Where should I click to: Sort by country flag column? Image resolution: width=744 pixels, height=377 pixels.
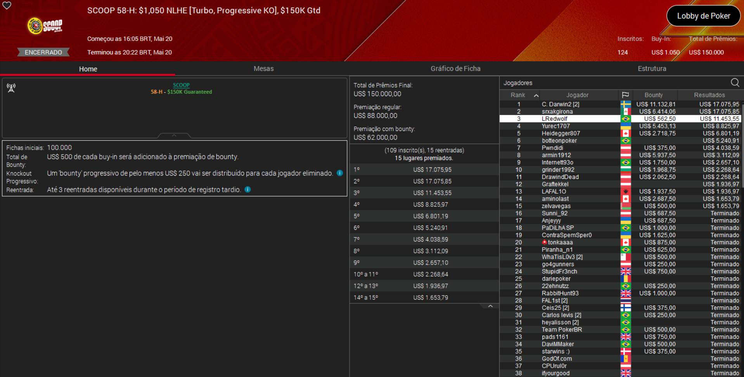click(625, 95)
